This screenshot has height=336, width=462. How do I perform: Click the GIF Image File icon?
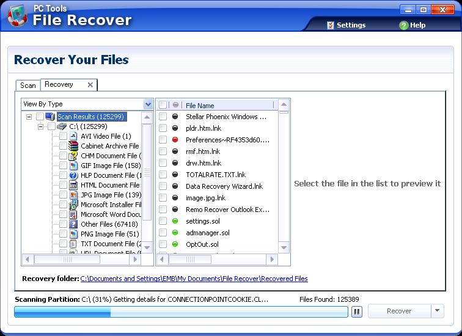[73, 166]
